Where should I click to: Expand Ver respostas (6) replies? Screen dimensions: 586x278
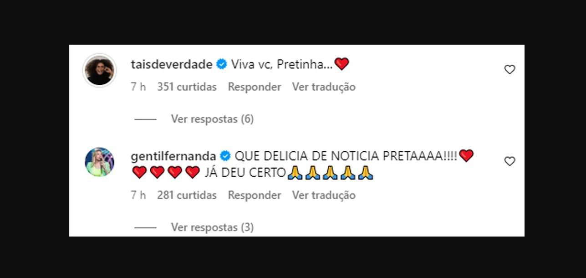click(212, 119)
